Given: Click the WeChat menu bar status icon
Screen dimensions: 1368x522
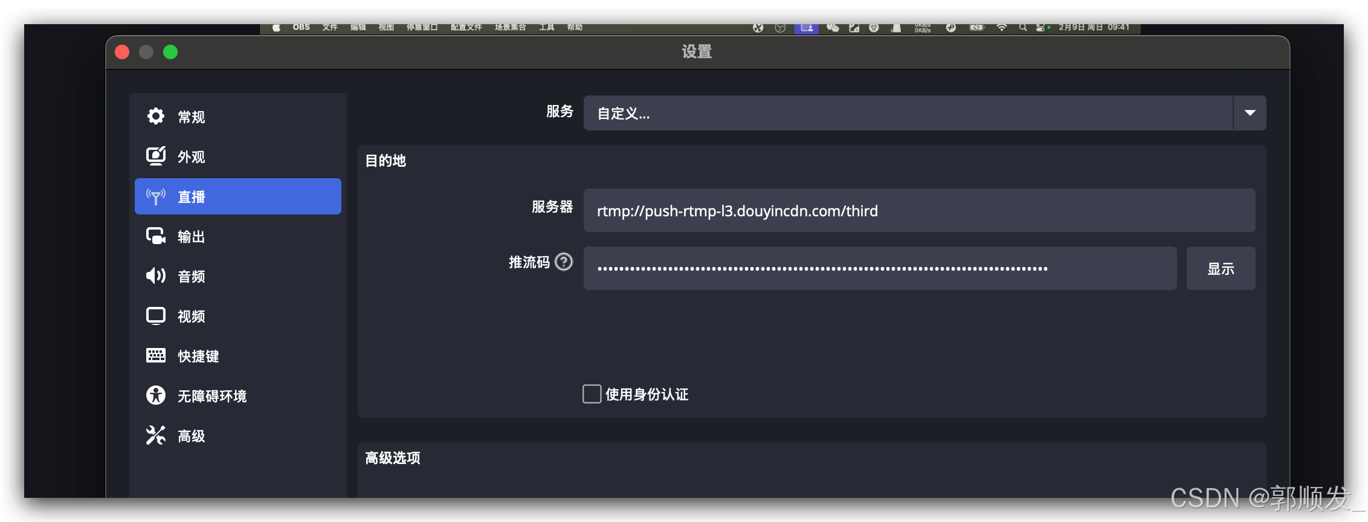Looking at the screenshot, I should coord(833,27).
